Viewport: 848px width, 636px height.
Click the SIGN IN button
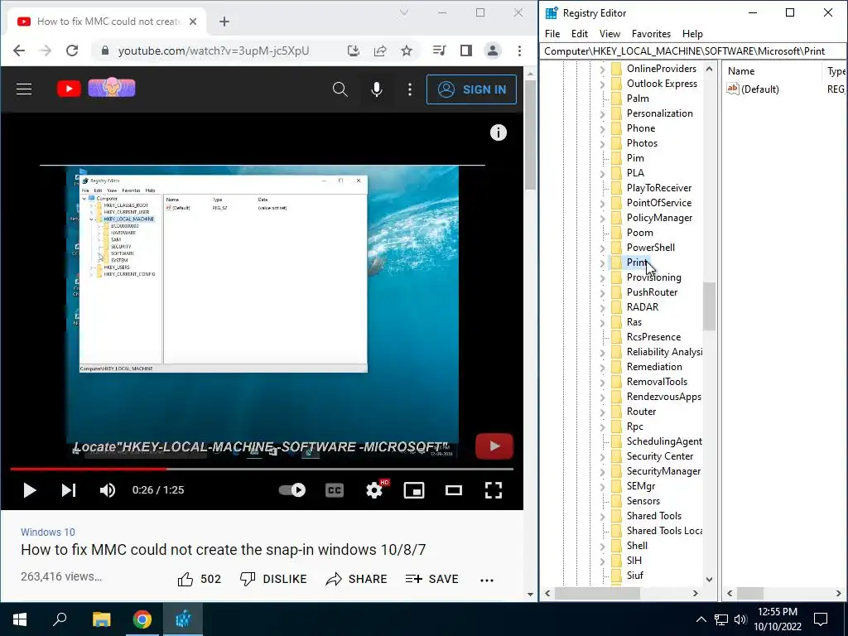pos(471,89)
